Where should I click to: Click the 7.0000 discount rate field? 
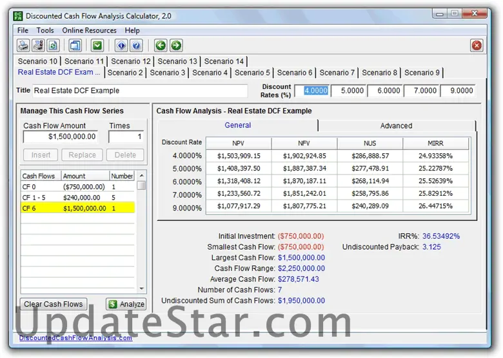[422, 91]
